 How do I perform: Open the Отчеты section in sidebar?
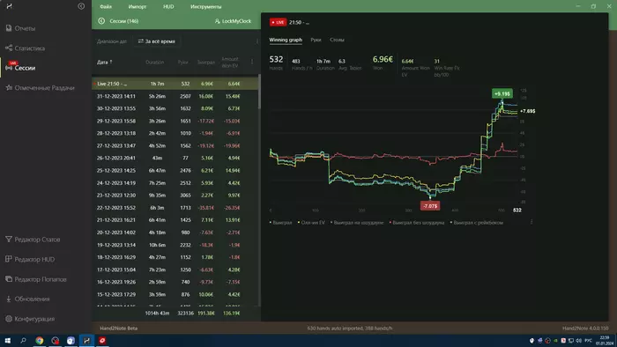[x=20, y=28]
